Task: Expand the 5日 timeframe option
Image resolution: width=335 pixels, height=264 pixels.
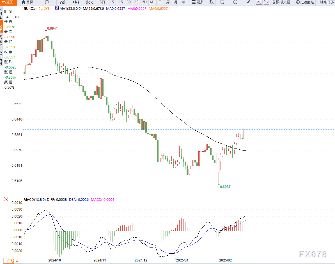Action: point(102,2)
